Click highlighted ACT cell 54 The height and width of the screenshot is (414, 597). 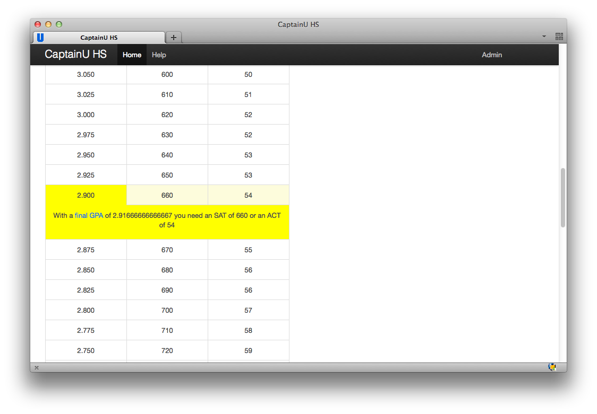[x=248, y=195]
